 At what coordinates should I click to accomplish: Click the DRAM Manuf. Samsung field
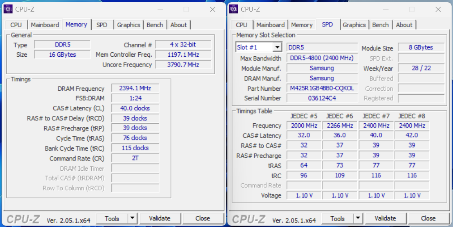[322, 78]
